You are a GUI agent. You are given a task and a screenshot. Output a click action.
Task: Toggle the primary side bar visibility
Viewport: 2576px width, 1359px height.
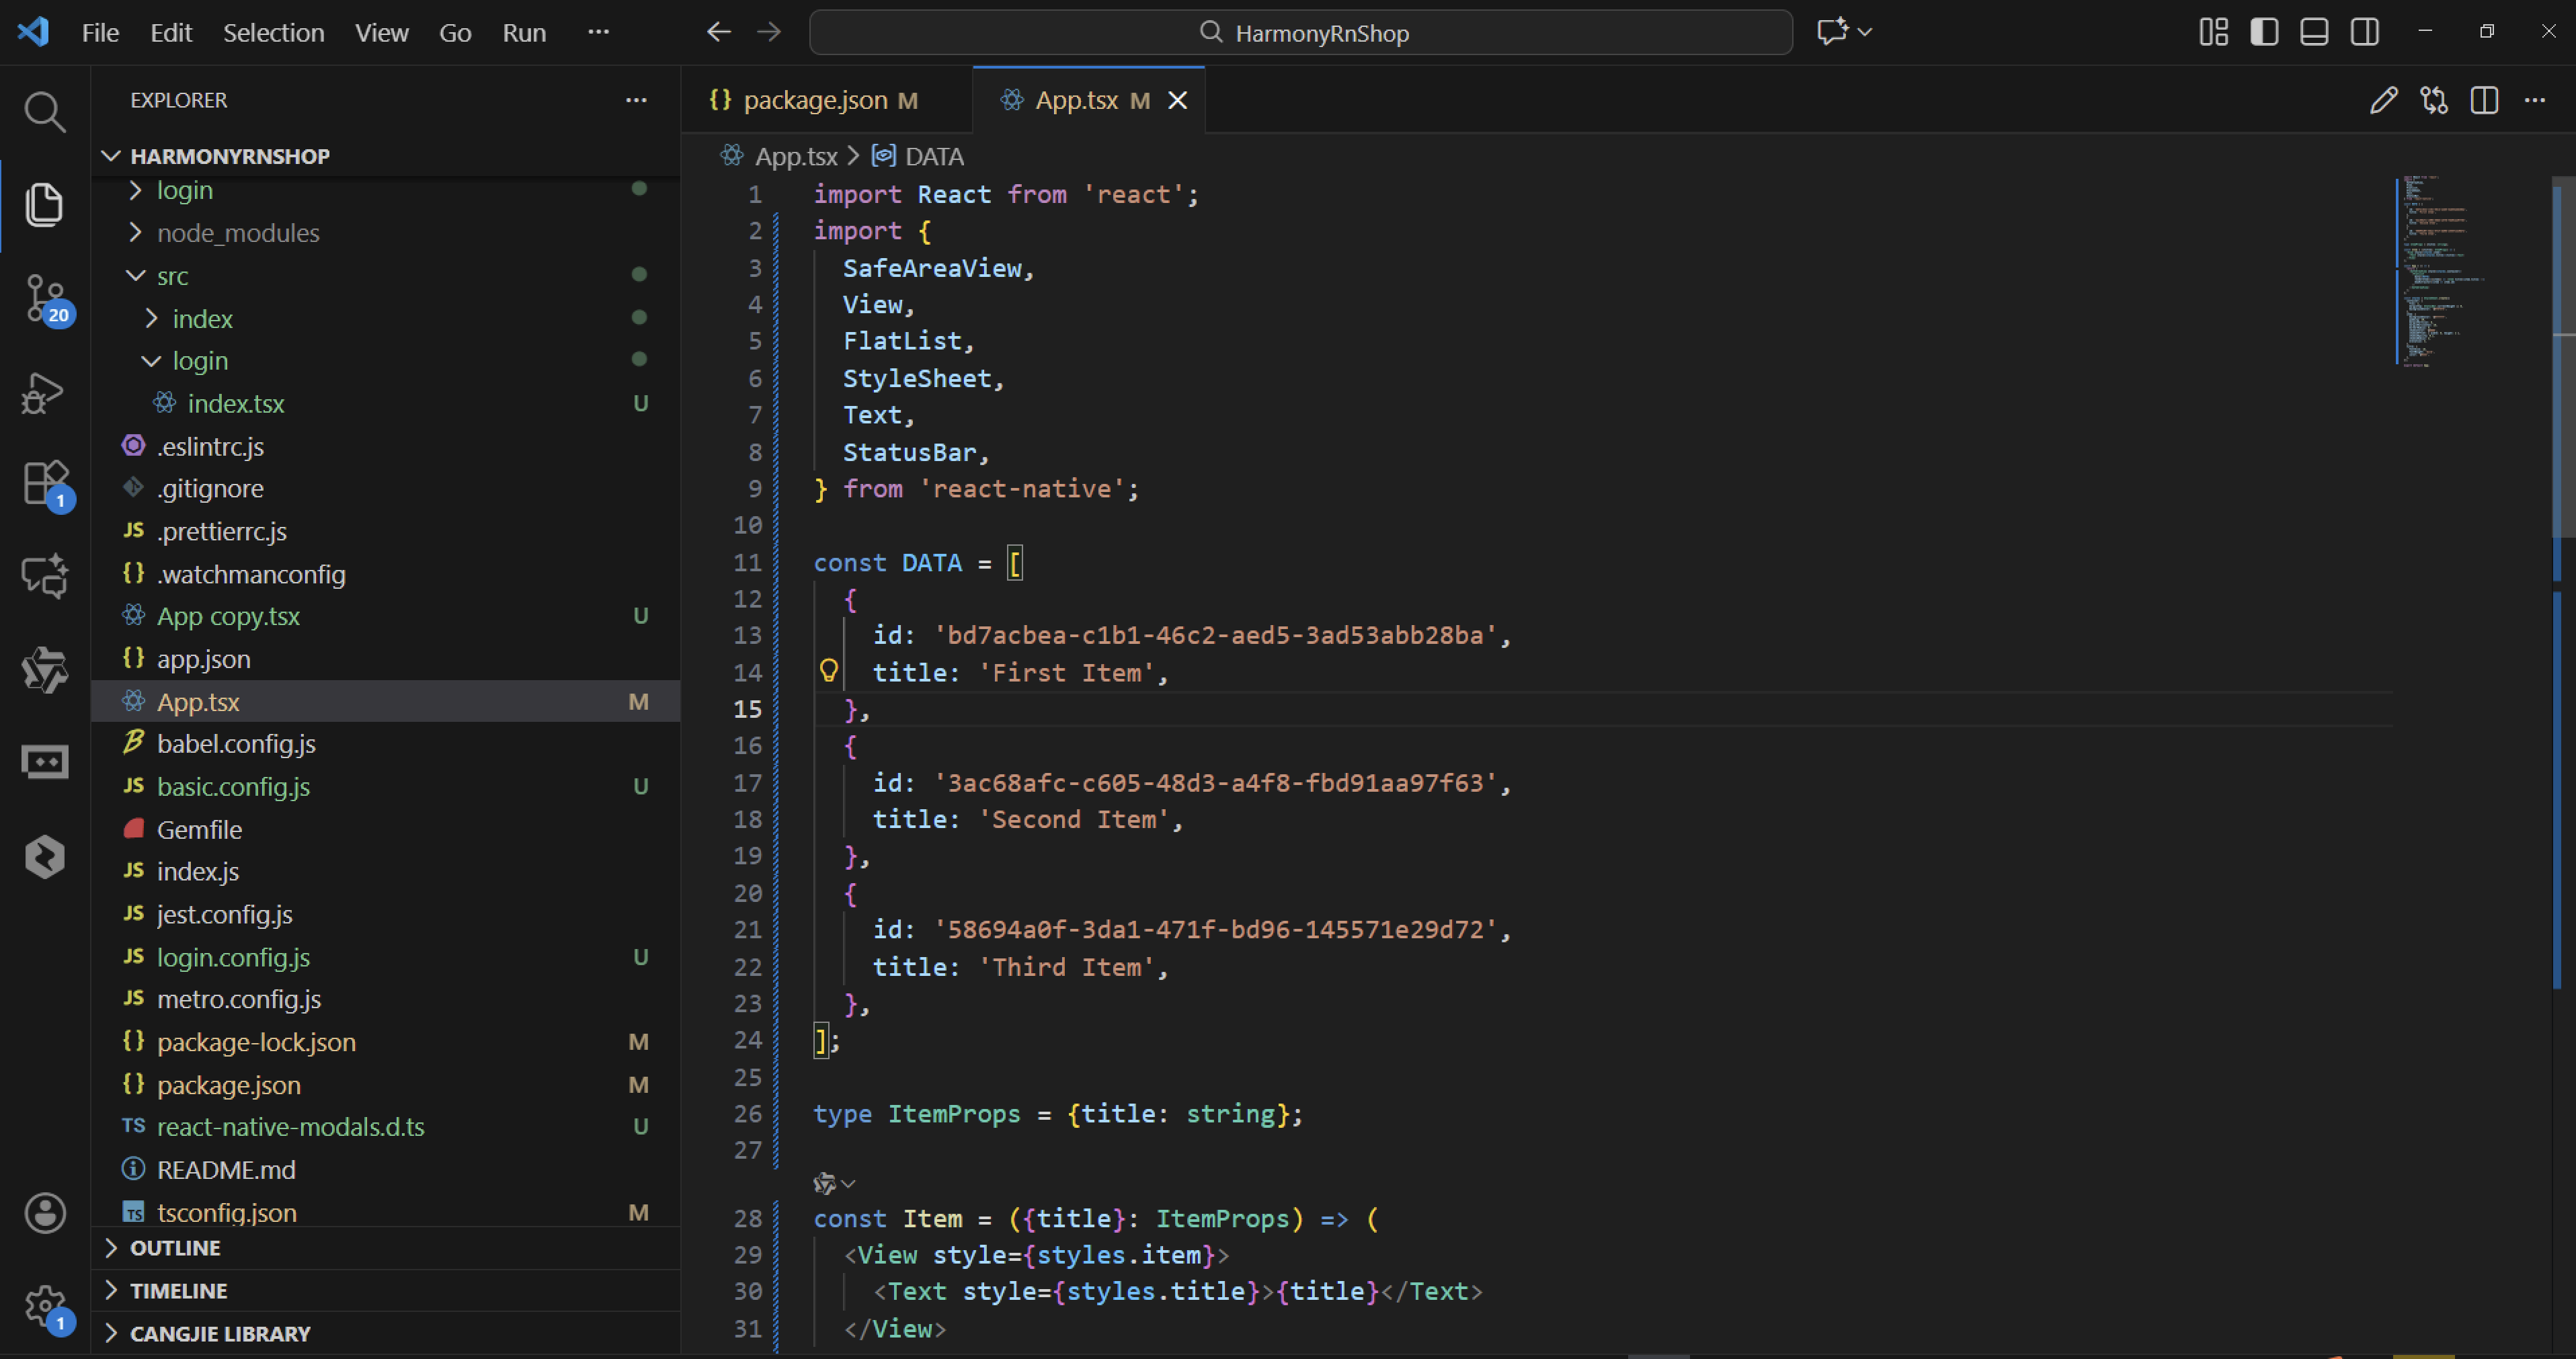pyautogui.click(x=2264, y=32)
